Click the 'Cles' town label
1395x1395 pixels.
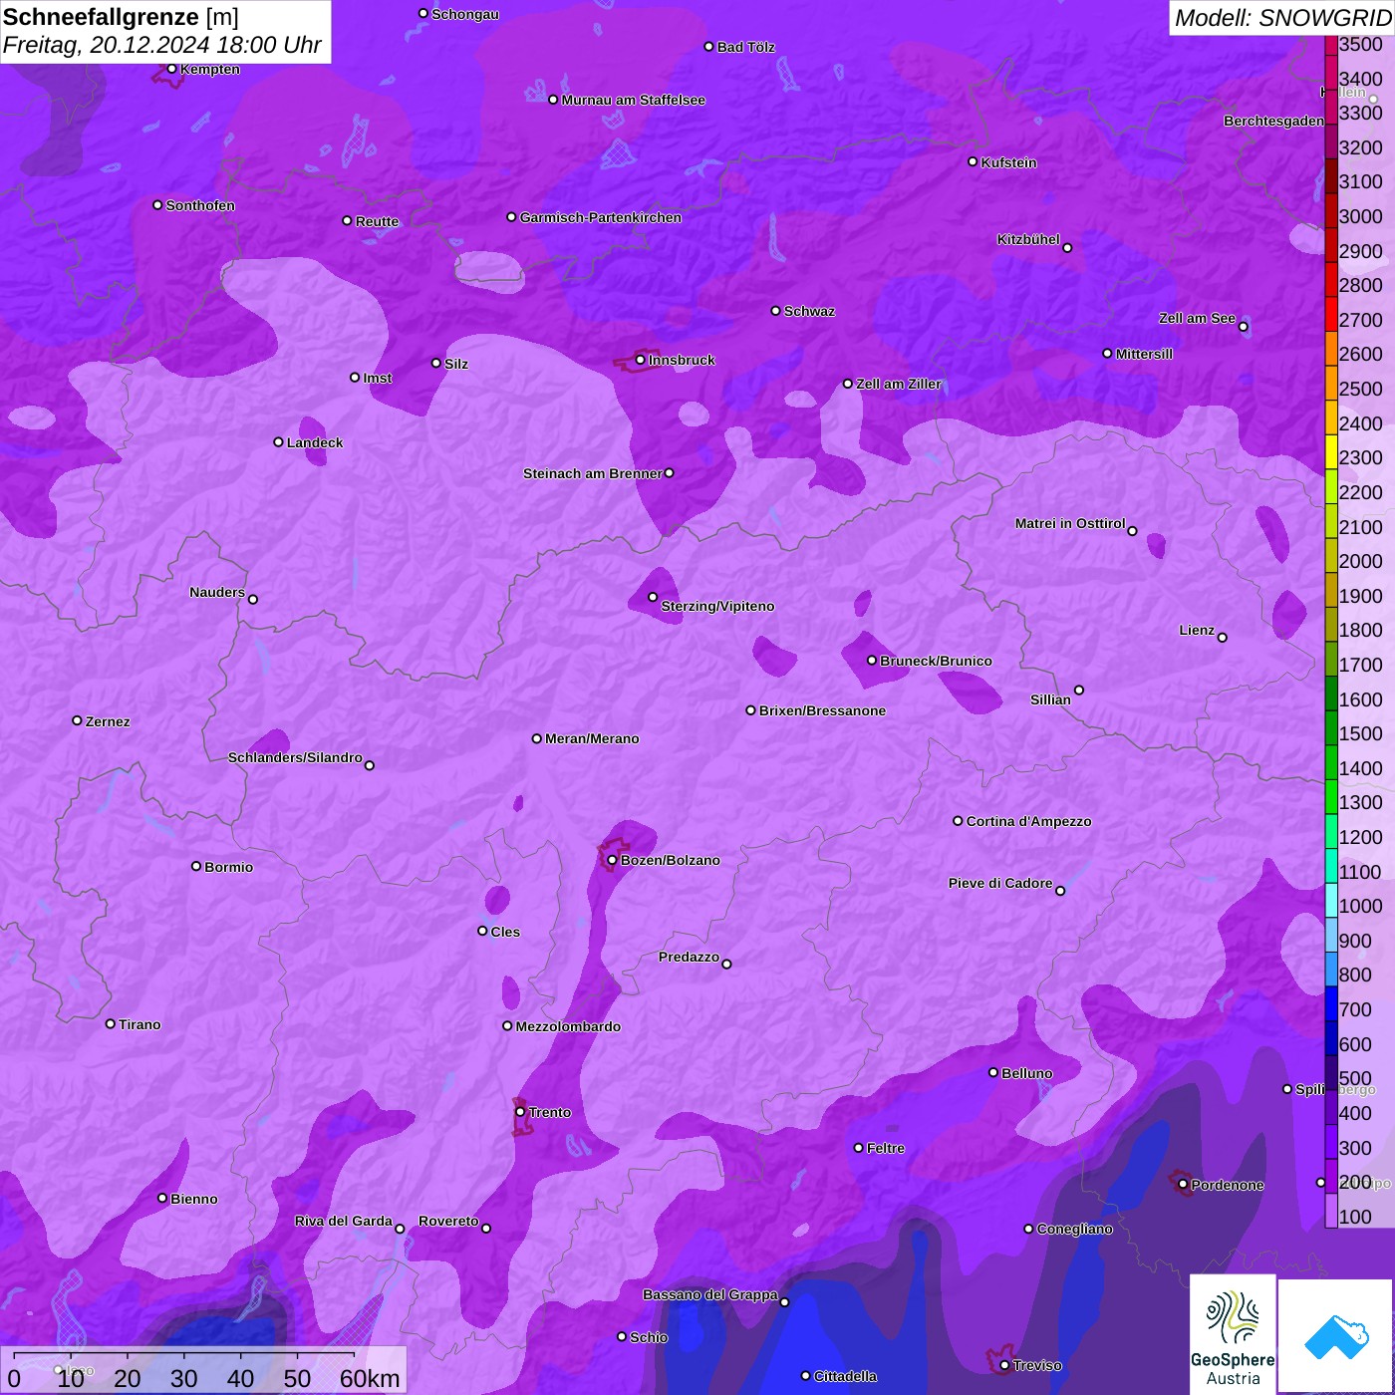tap(505, 932)
